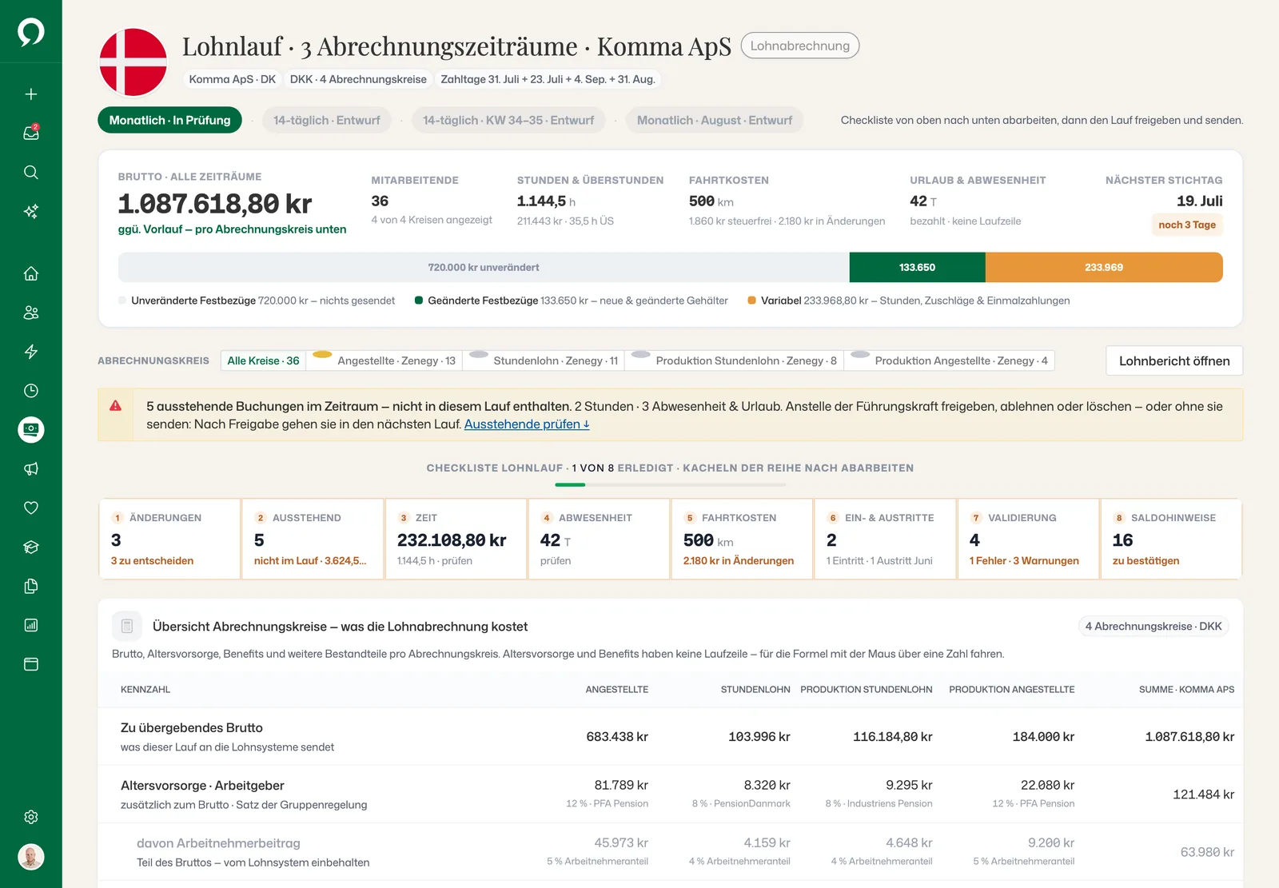Open checklist tile 5 'Fahrtkosten'
Viewport: 1279px width, 888px height.
point(742,539)
